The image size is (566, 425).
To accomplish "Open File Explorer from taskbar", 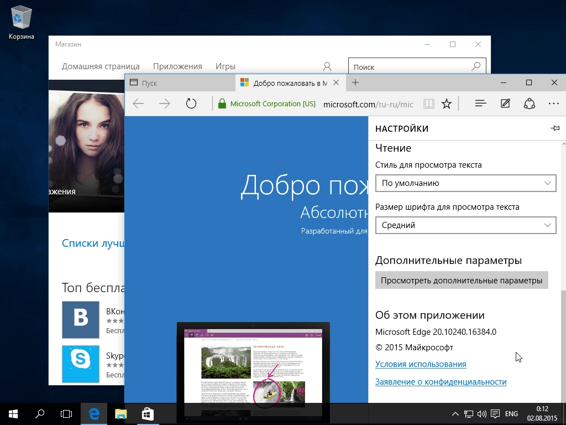I will 120,414.
